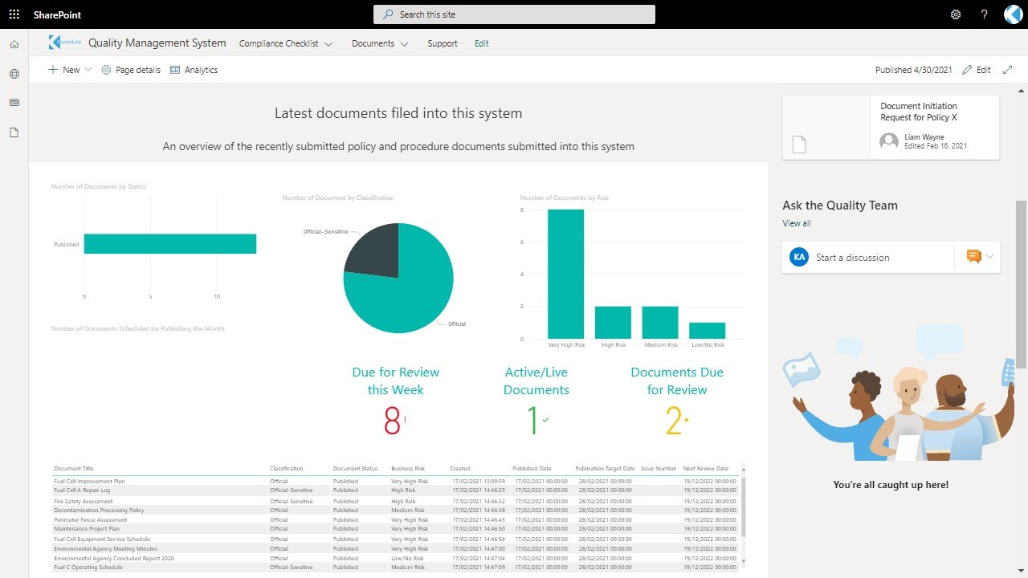Click the SharePoint brand link
The image size is (1028, 578).
[x=57, y=14]
